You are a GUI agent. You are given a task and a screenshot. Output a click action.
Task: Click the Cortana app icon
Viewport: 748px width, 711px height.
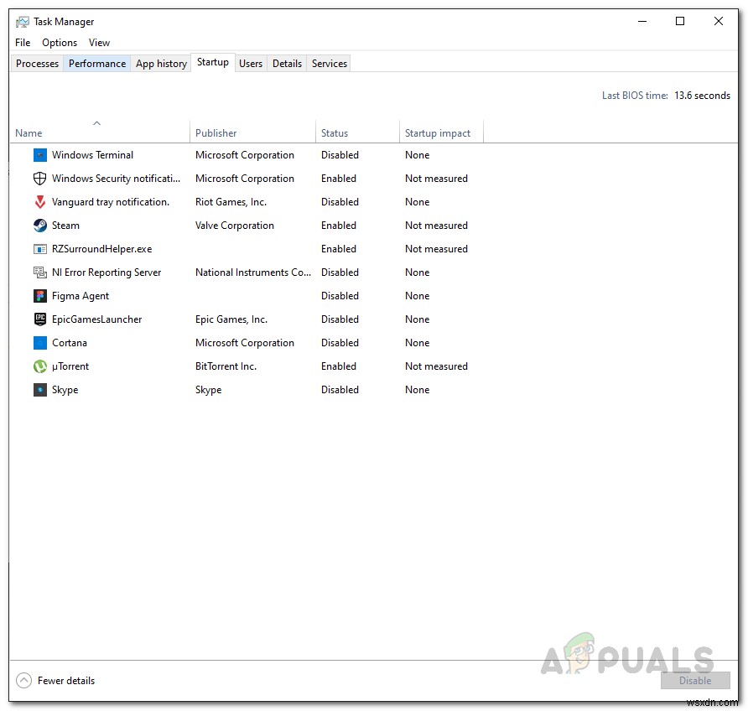point(40,342)
